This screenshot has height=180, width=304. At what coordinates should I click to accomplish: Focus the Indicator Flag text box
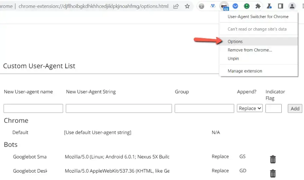(273, 109)
